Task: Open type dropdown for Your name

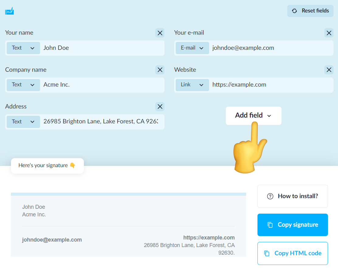Action: 23,48
